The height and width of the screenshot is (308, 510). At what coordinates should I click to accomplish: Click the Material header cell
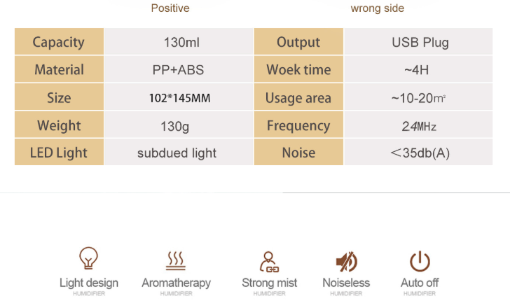click(59, 69)
